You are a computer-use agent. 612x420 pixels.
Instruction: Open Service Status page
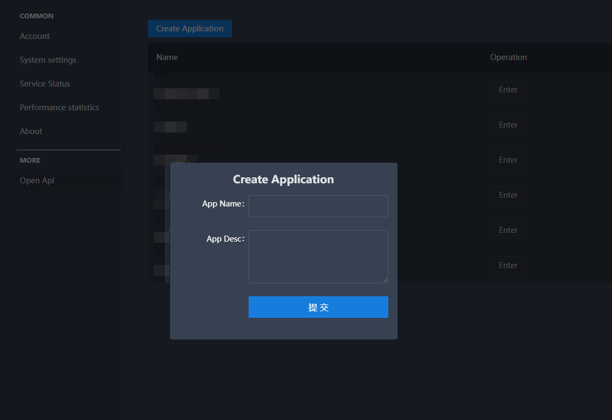(x=45, y=84)
